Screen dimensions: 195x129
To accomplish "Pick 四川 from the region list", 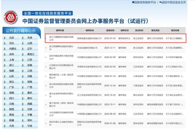I will 11,98.
